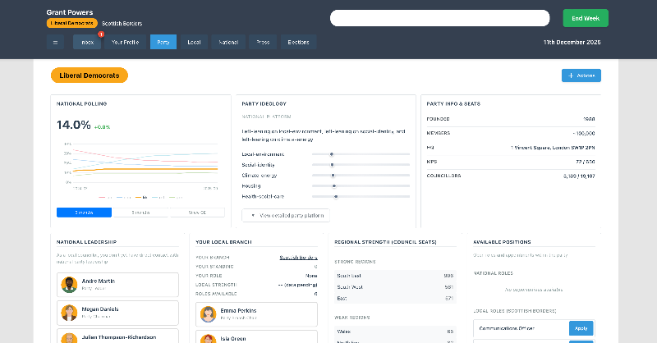Follow the Scottish Borders branch link
The height and width of the screenshot is (343, 657).
[x=298, y=258]
